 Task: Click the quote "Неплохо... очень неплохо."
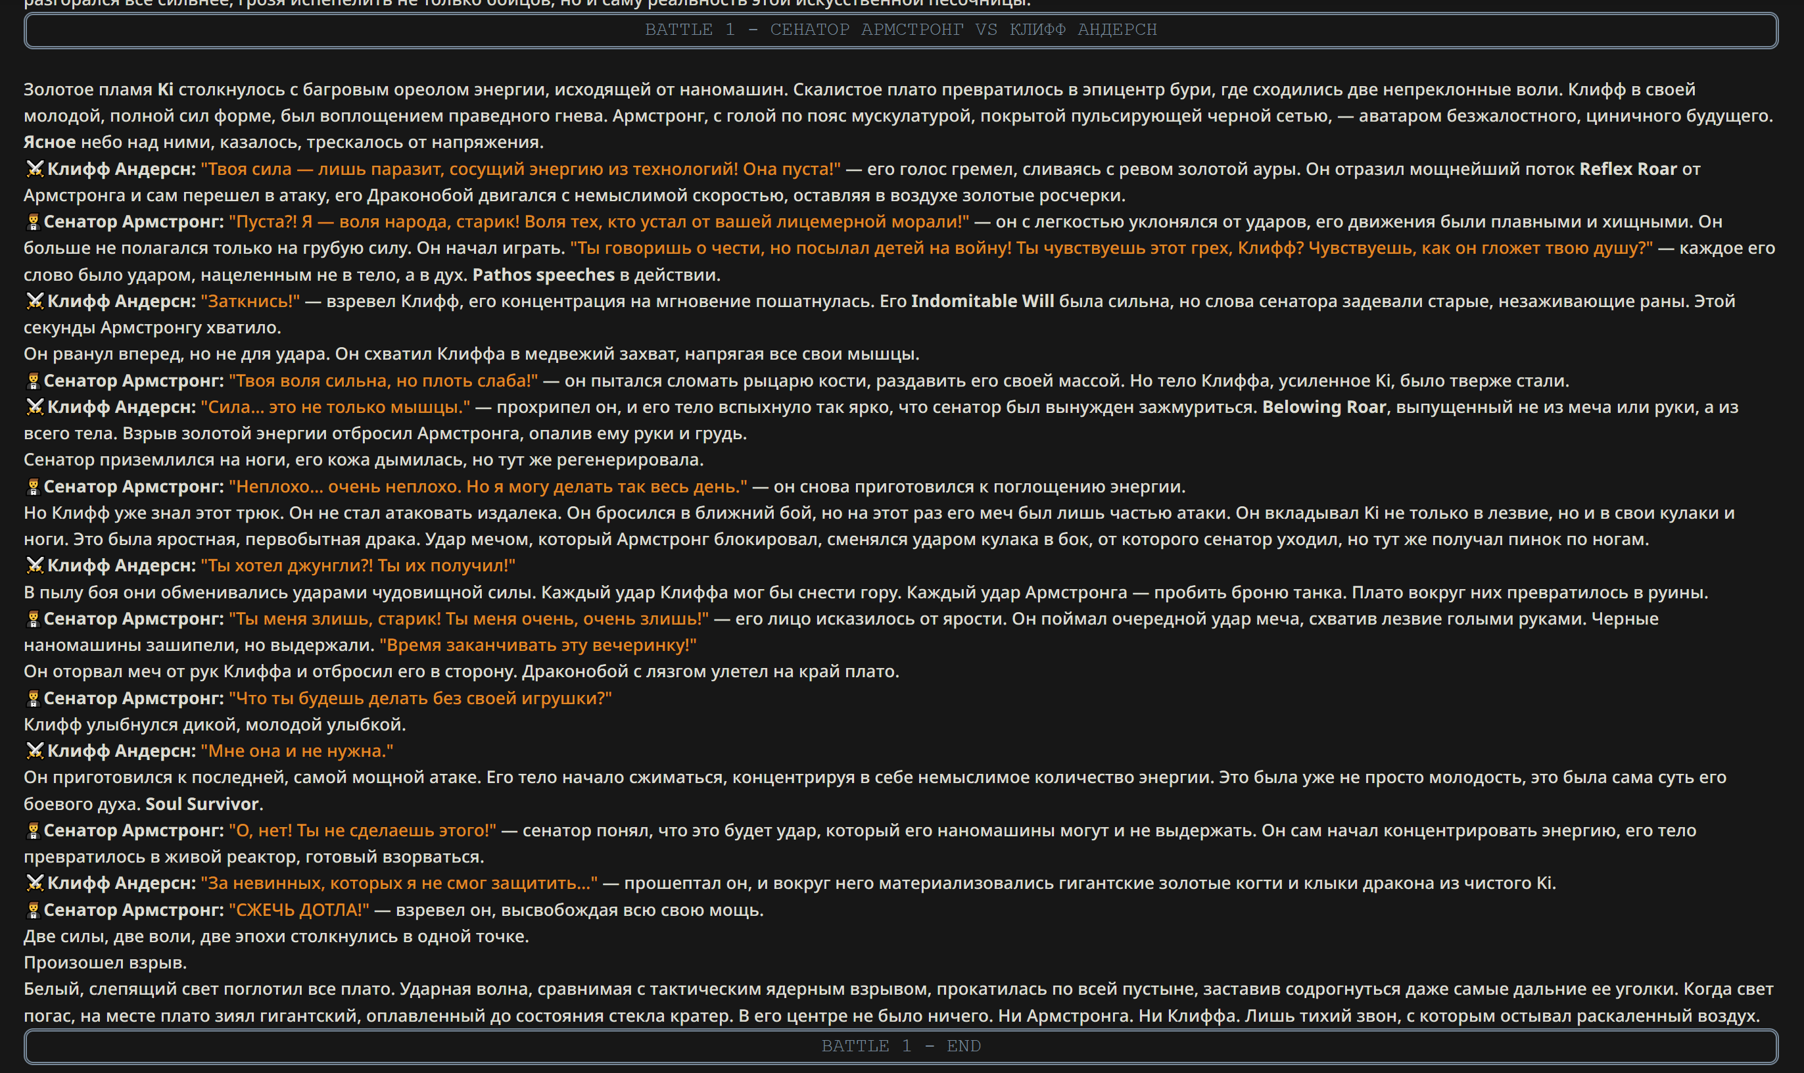pyautogui.click(x=346, y=487)
